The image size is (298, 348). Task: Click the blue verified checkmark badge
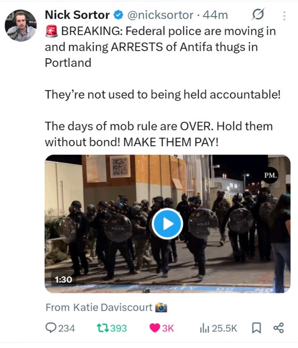(x=118, y=15)
